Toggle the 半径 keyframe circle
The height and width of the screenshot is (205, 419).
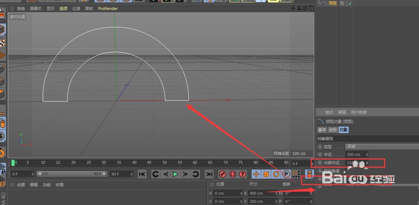[320, 154]
